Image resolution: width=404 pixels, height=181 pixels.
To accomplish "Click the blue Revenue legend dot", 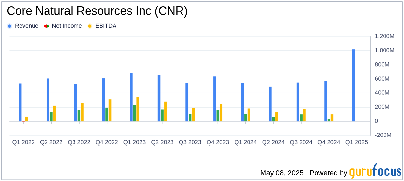I will coord(9,26).
